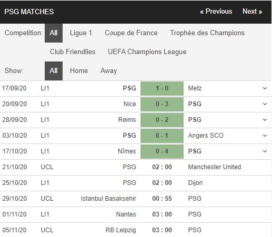Open RB Leipzig team link
This screenshot has width=272, height=237.
pyautogui.click(x=120, y=230)
